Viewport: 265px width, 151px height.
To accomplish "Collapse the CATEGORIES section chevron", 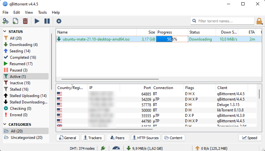I will tap(5, 125).
